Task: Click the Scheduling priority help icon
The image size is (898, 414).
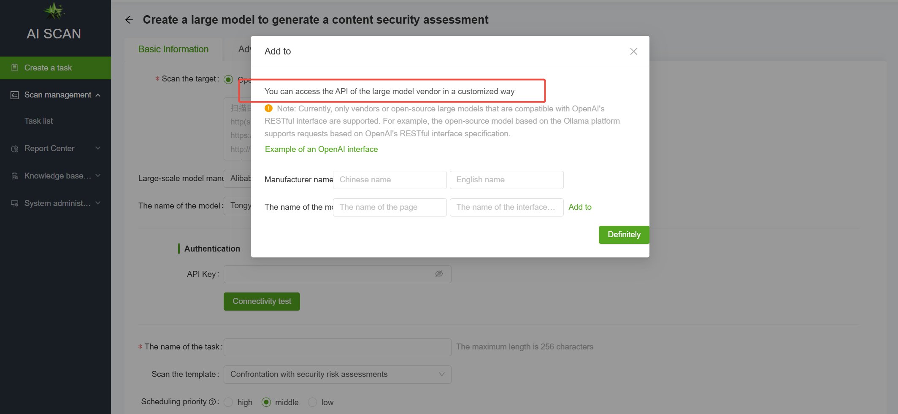Action: (x=212, y=402)
